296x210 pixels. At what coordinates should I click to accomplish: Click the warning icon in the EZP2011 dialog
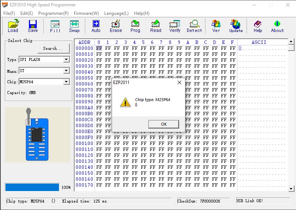click(x=125, y=102)
